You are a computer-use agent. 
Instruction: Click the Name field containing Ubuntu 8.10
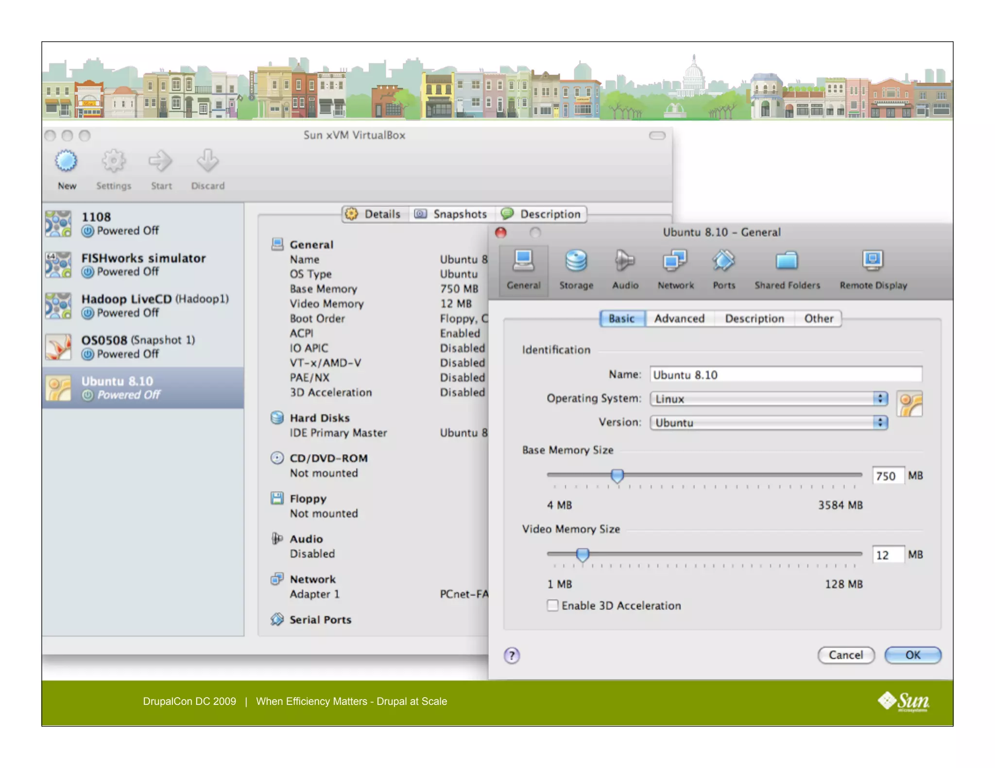[x=785, y=375]
